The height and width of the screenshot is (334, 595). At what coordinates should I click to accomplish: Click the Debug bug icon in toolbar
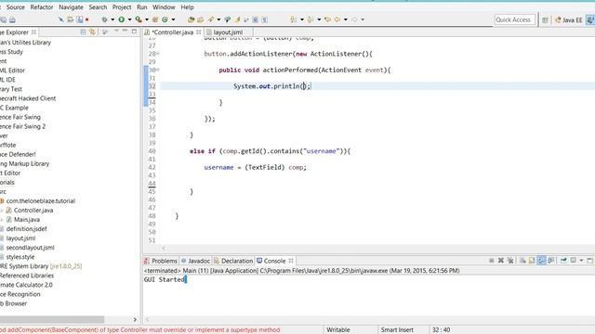(104, 19)
